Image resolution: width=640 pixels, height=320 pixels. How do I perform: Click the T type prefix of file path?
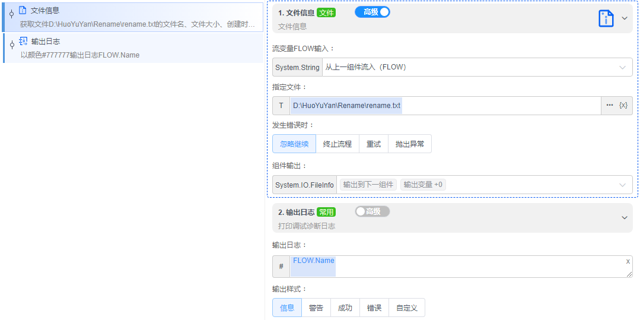281,106
